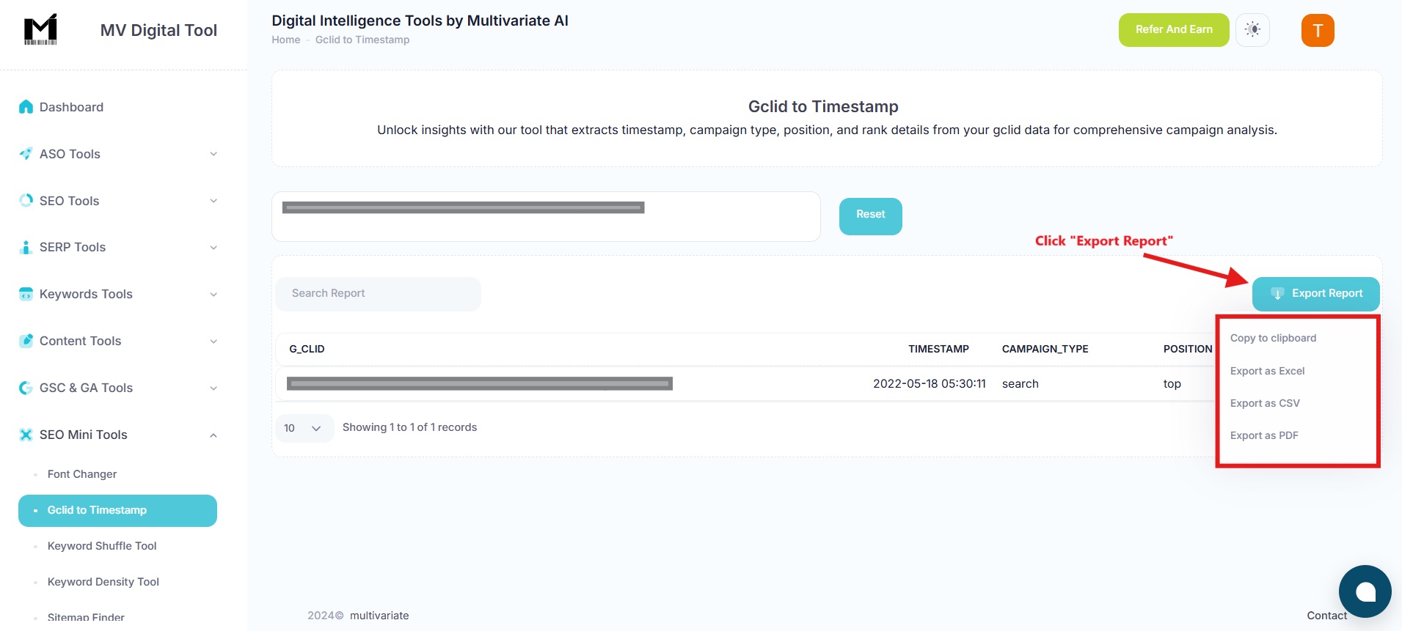1402x631 pixels.
Task: Open Keyword Shuffle Tool
Action: point(102,546)
